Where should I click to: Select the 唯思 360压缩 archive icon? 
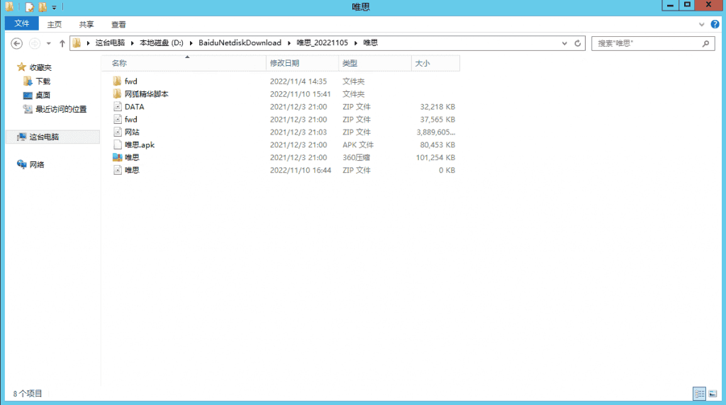117,157
